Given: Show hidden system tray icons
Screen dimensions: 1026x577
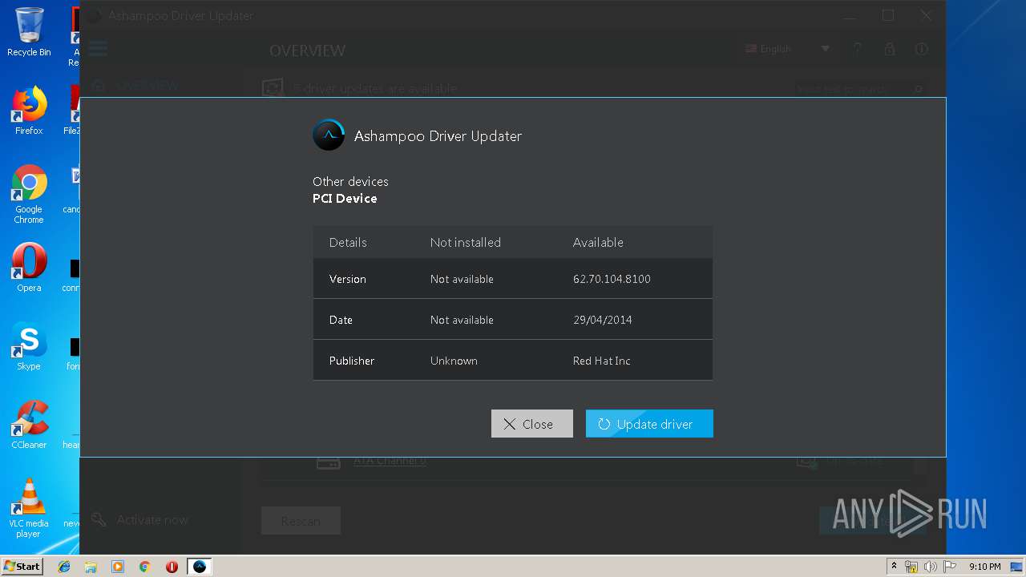Looking at the screenshot, I should click(x=894, y=567).
